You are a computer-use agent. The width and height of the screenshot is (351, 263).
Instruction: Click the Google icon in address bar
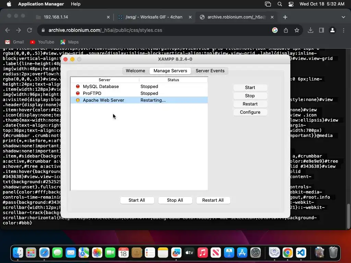click(275, 30)
